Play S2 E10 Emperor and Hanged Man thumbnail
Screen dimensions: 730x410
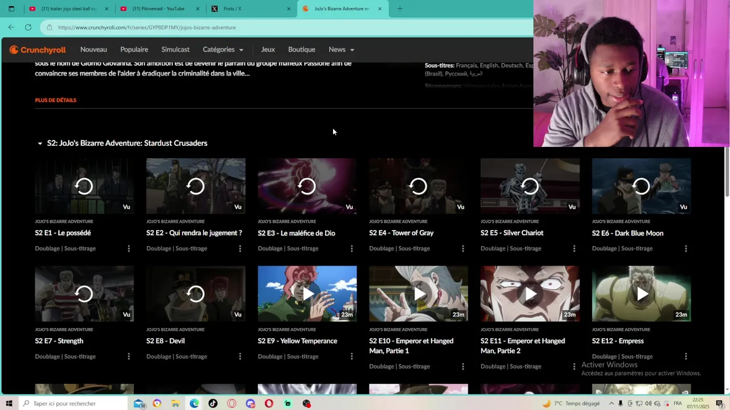click(x=419, y=294)
